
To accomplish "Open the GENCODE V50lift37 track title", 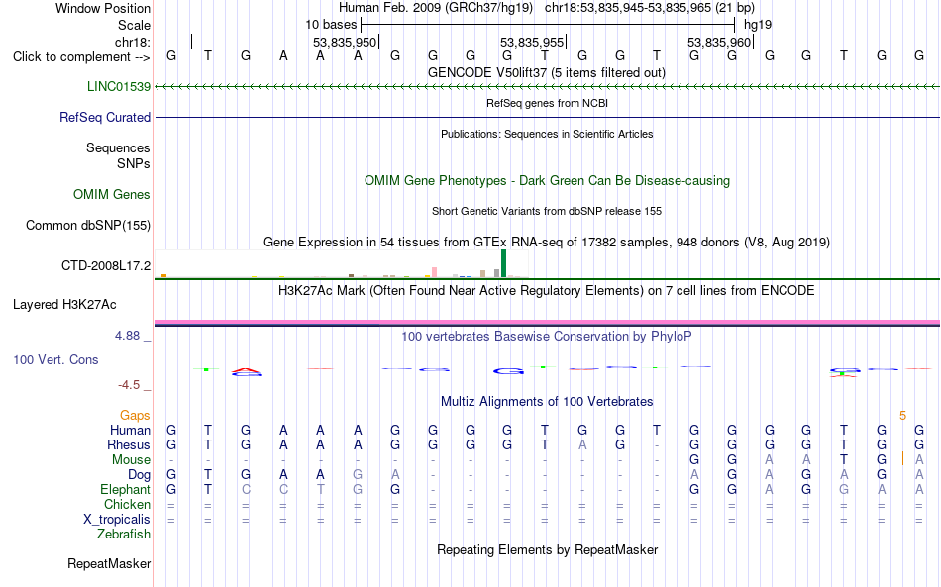I will coord(547,73).
